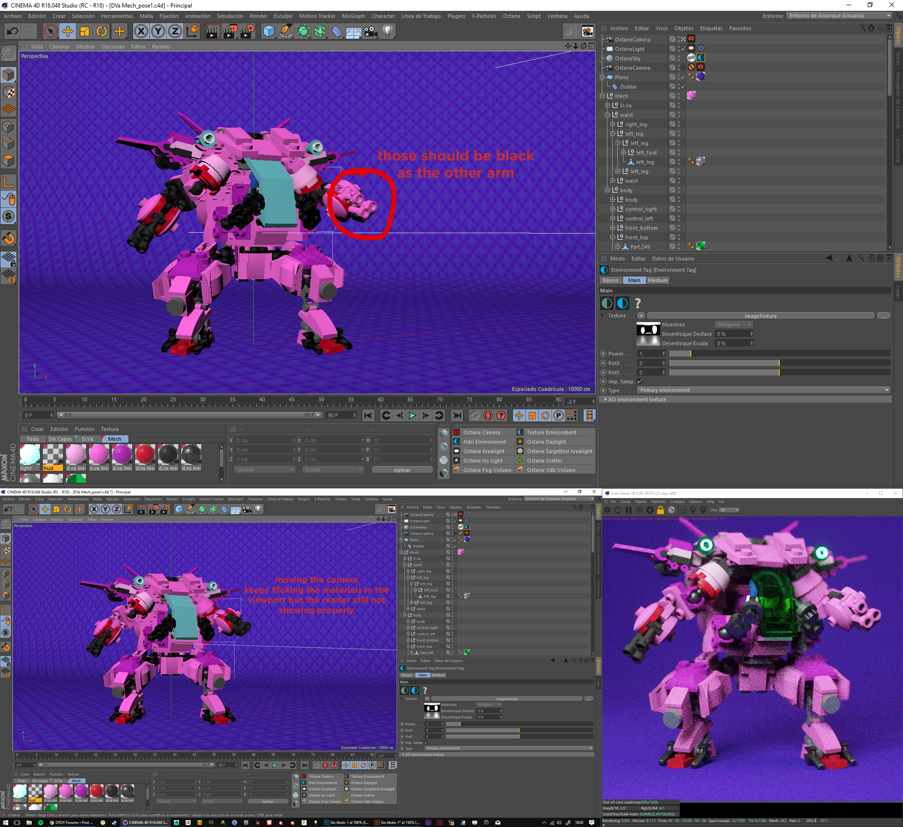
Task: Play the animation forward in timeline
Action: point(412,415)
